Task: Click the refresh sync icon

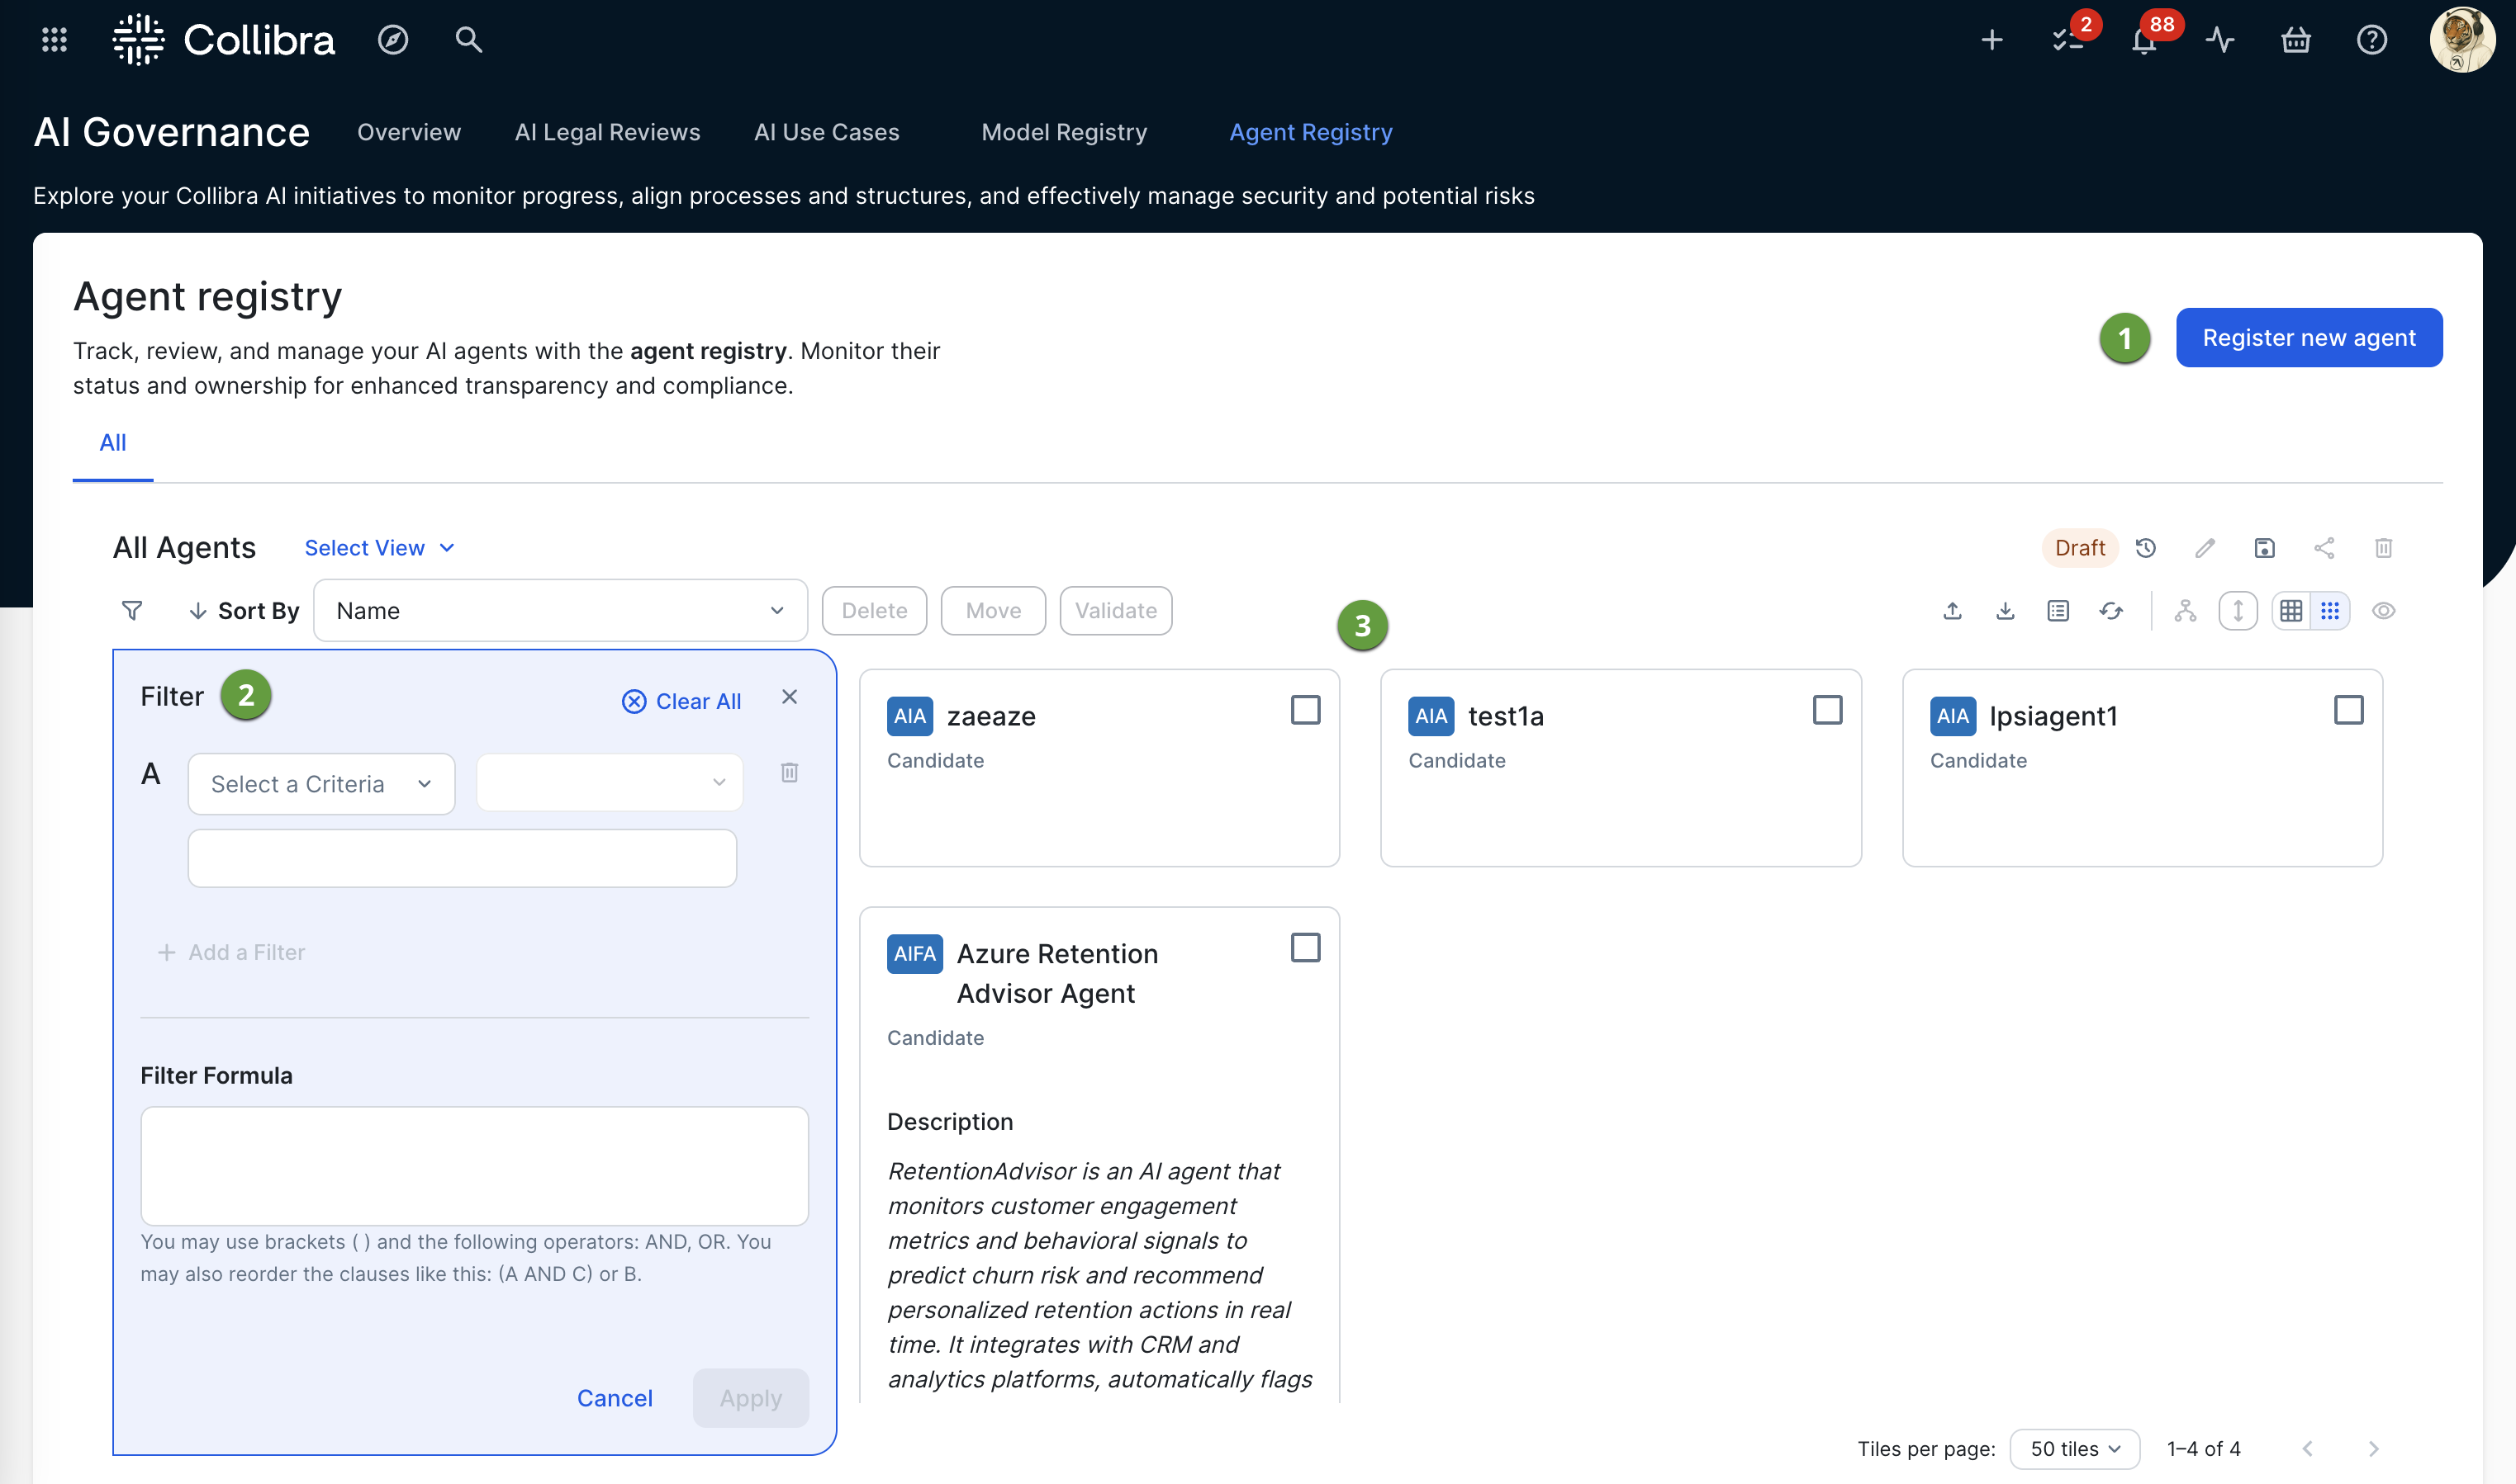Action: coord(2112,611)
